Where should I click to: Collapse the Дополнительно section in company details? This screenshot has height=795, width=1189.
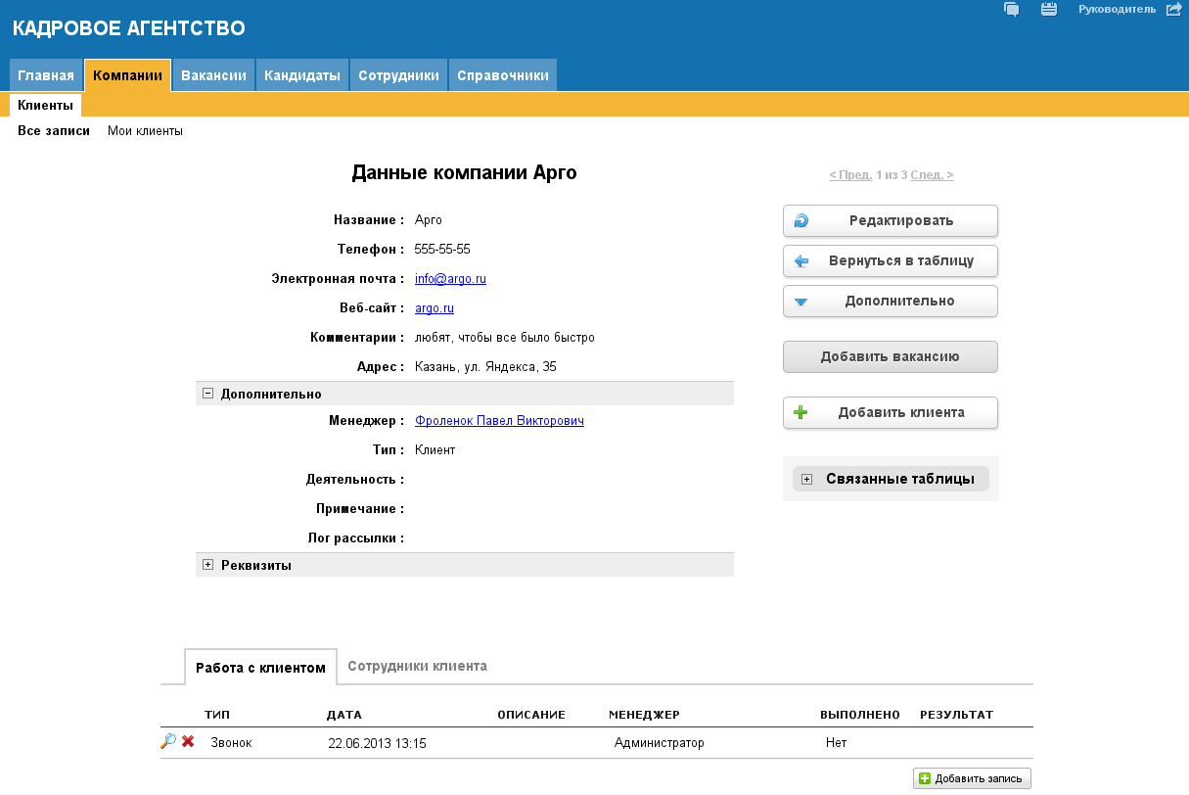tap(207, 394)
